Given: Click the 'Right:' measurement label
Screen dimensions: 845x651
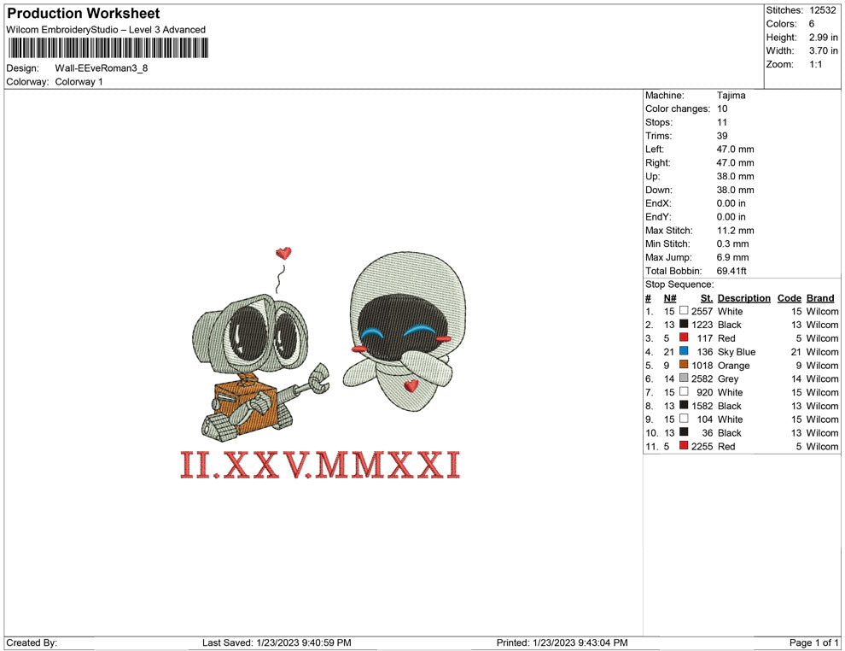Looking at the screenshot, I should 658,163.
